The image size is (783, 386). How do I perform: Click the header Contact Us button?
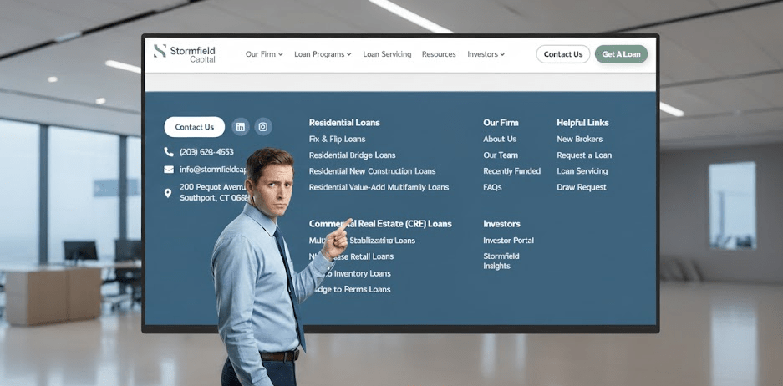coord(562,54)
